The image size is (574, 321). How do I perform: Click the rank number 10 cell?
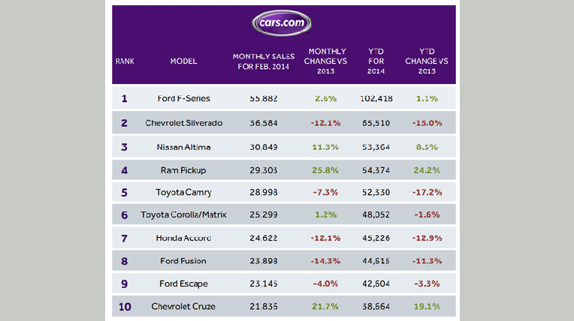(124, 307)
